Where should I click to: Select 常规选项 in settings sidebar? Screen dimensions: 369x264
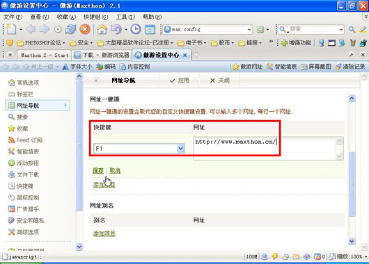click(x=24, y=83)
